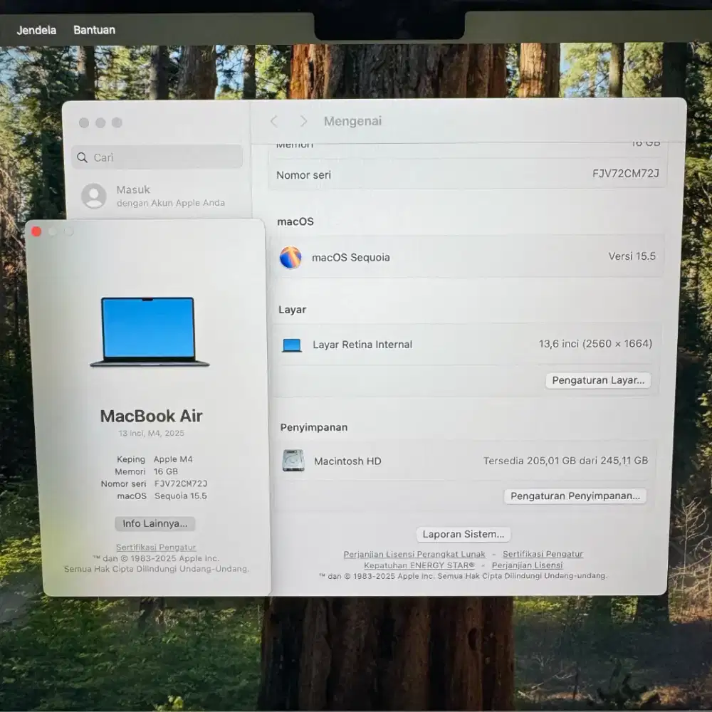Select Versi 15.5 text
712x712 pixels.
point(632,256)
